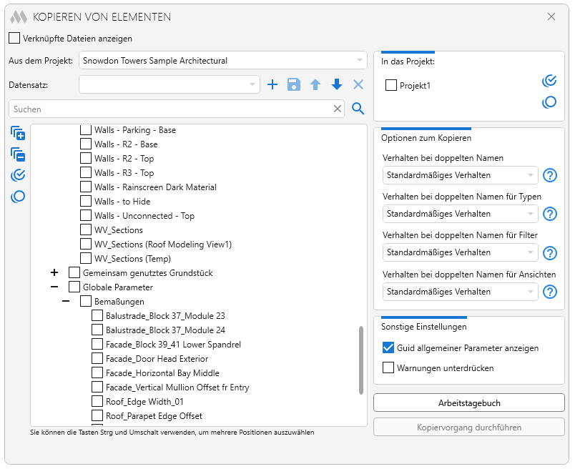Open the duplicate names 'für Filter' dropdown
This screenshot has height=469, width=575.
click(x=461, y=252)
